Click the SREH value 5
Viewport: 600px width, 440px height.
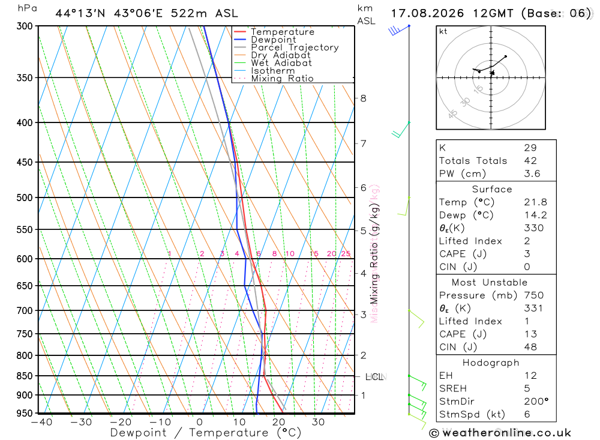click(527, 389)
